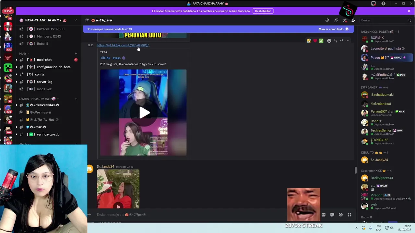Expand hidden system tray icons
The height and width of the screenshot is (233, 415).
pyautogui.click(x=357, y=228)
